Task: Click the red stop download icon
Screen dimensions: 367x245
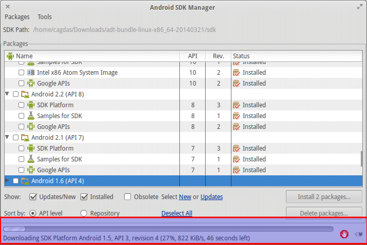Action: [x=344, y=234]
